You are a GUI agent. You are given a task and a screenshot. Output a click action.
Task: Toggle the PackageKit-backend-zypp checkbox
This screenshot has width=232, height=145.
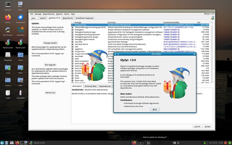(x=73, y=32)
